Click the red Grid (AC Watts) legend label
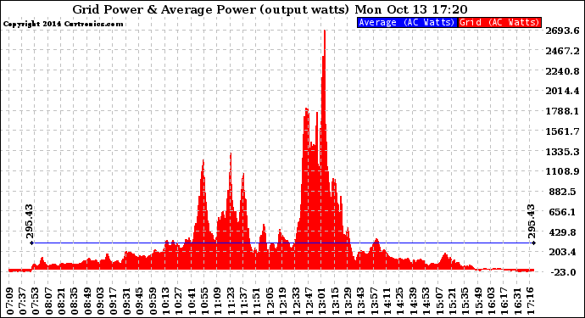This screenshot has width=585, height=318. [499, 22]
